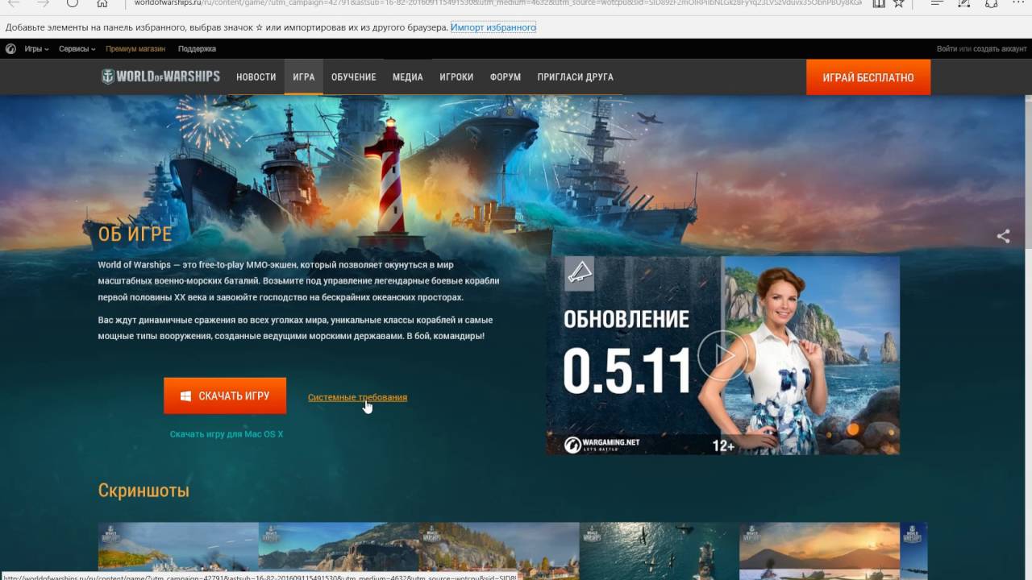The image size is (1032, 580).
Task: Go to the Форум menu item
Action: (506, 77)
